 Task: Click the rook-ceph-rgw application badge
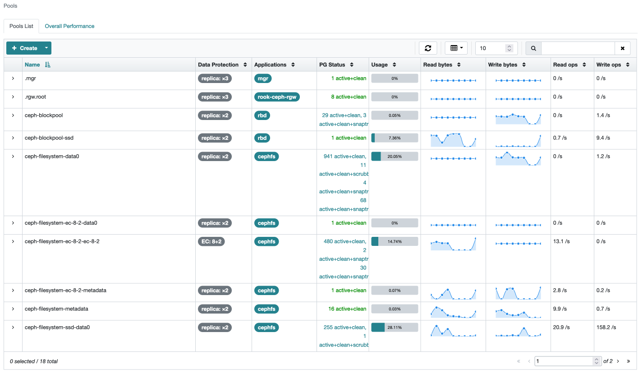coord(277,97)
